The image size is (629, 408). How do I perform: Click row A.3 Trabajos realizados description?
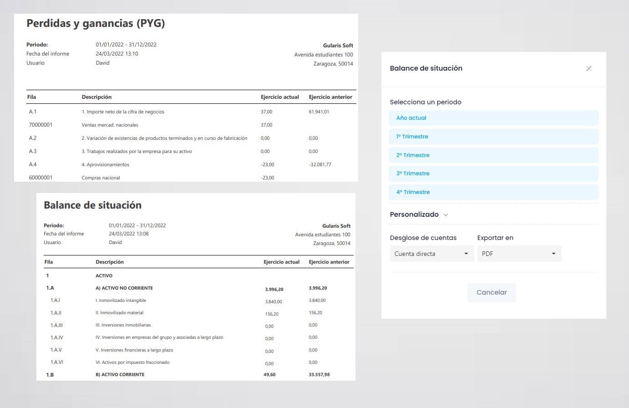[137, 151]
